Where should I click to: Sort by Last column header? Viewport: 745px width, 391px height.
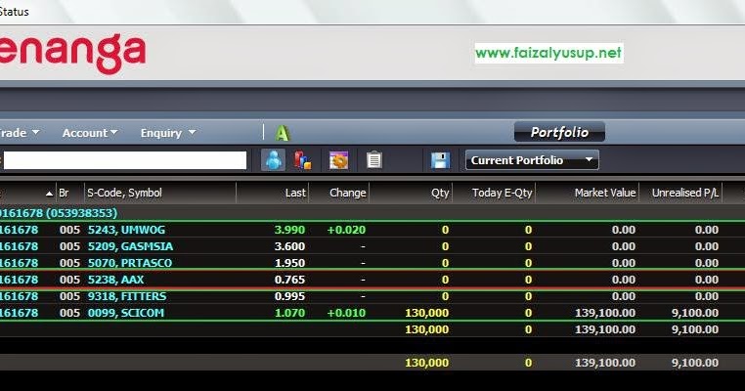[x=295, y=193]
